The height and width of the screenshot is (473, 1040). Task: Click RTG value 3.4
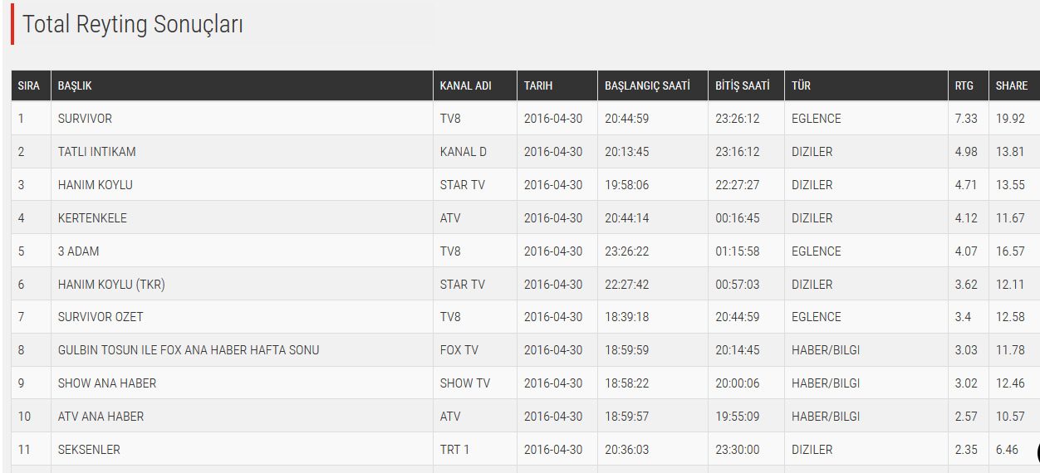click(963, 317)
